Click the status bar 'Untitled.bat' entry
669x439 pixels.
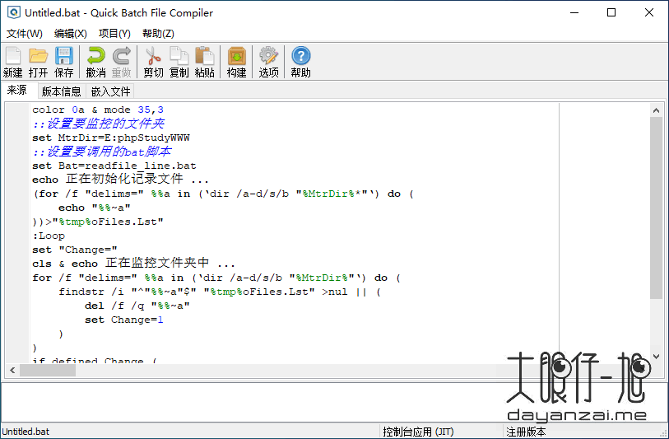point(26,432)
